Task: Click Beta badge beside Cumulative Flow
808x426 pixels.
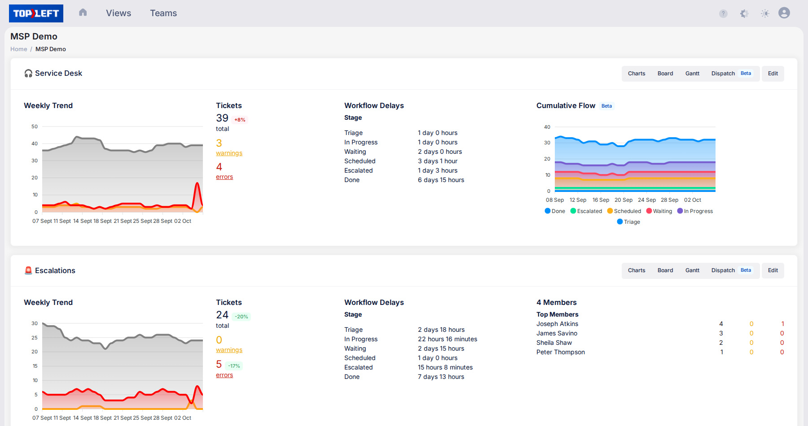Action: (x=606, y=106)
